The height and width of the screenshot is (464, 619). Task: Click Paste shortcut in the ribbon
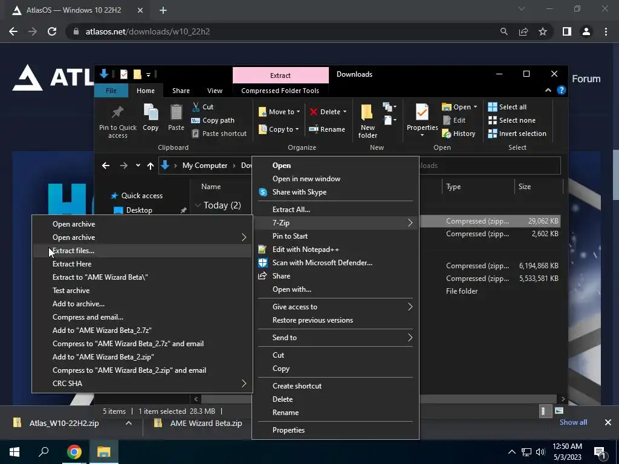click(219, 134)
